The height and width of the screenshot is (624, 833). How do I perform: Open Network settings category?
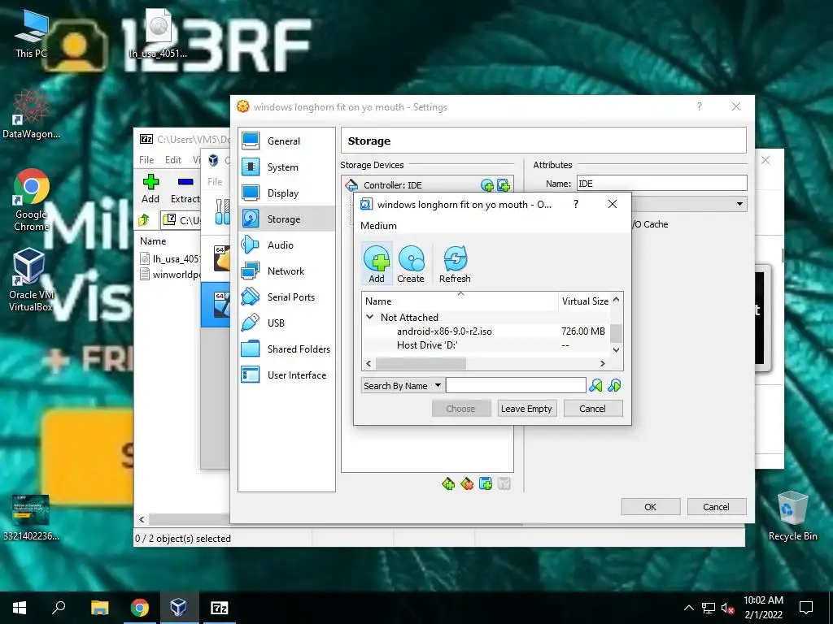(x=286, y=271)
